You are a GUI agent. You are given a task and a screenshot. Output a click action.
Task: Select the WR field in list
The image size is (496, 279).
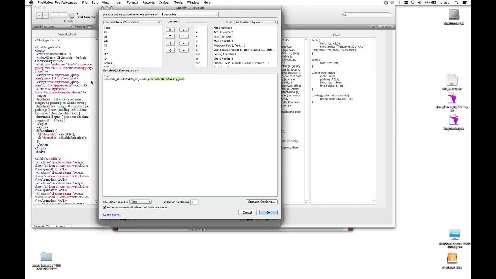132,41
